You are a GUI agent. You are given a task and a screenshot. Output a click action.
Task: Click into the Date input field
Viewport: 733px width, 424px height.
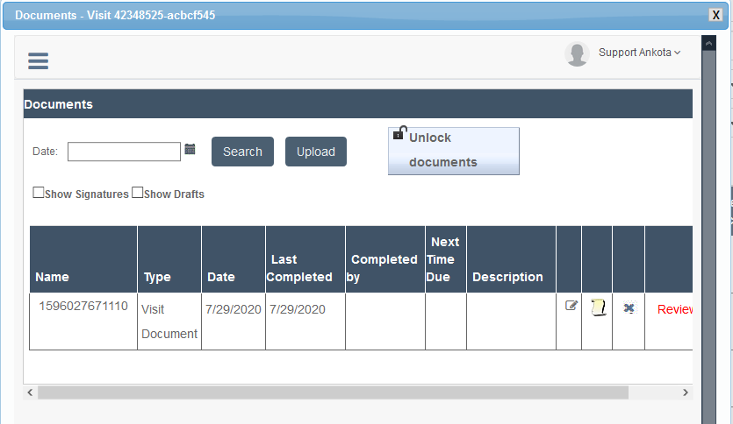pos(124,152)
